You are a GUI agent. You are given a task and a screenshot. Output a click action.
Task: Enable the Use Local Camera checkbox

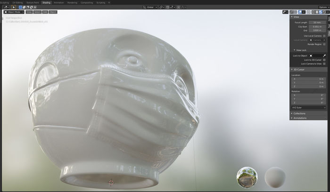[324, 36]
